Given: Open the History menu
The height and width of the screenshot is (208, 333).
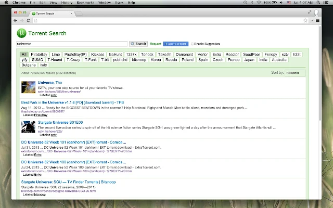Looking at the screenshot, I should [67, 3].
